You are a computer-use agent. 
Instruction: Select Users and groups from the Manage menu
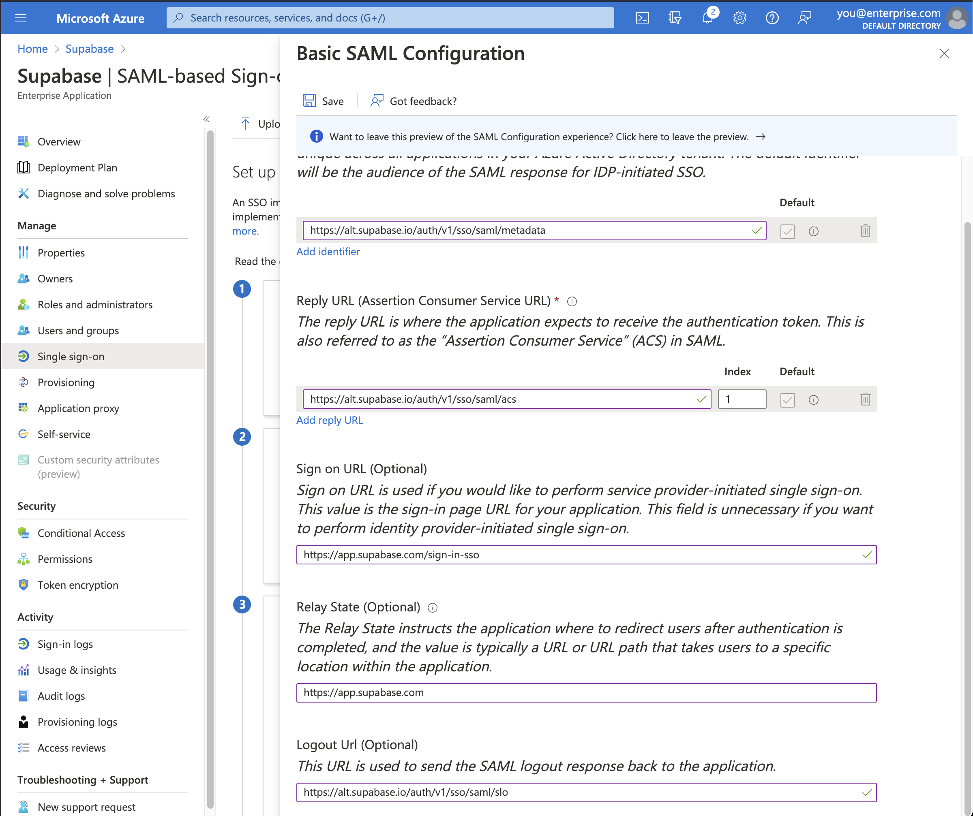point(78,330)
